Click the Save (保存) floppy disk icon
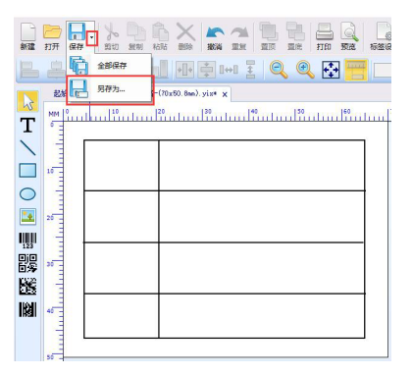412x375 pixels. pos(77,36)
